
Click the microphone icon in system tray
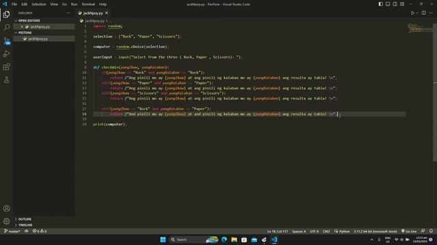click(379, 240)
